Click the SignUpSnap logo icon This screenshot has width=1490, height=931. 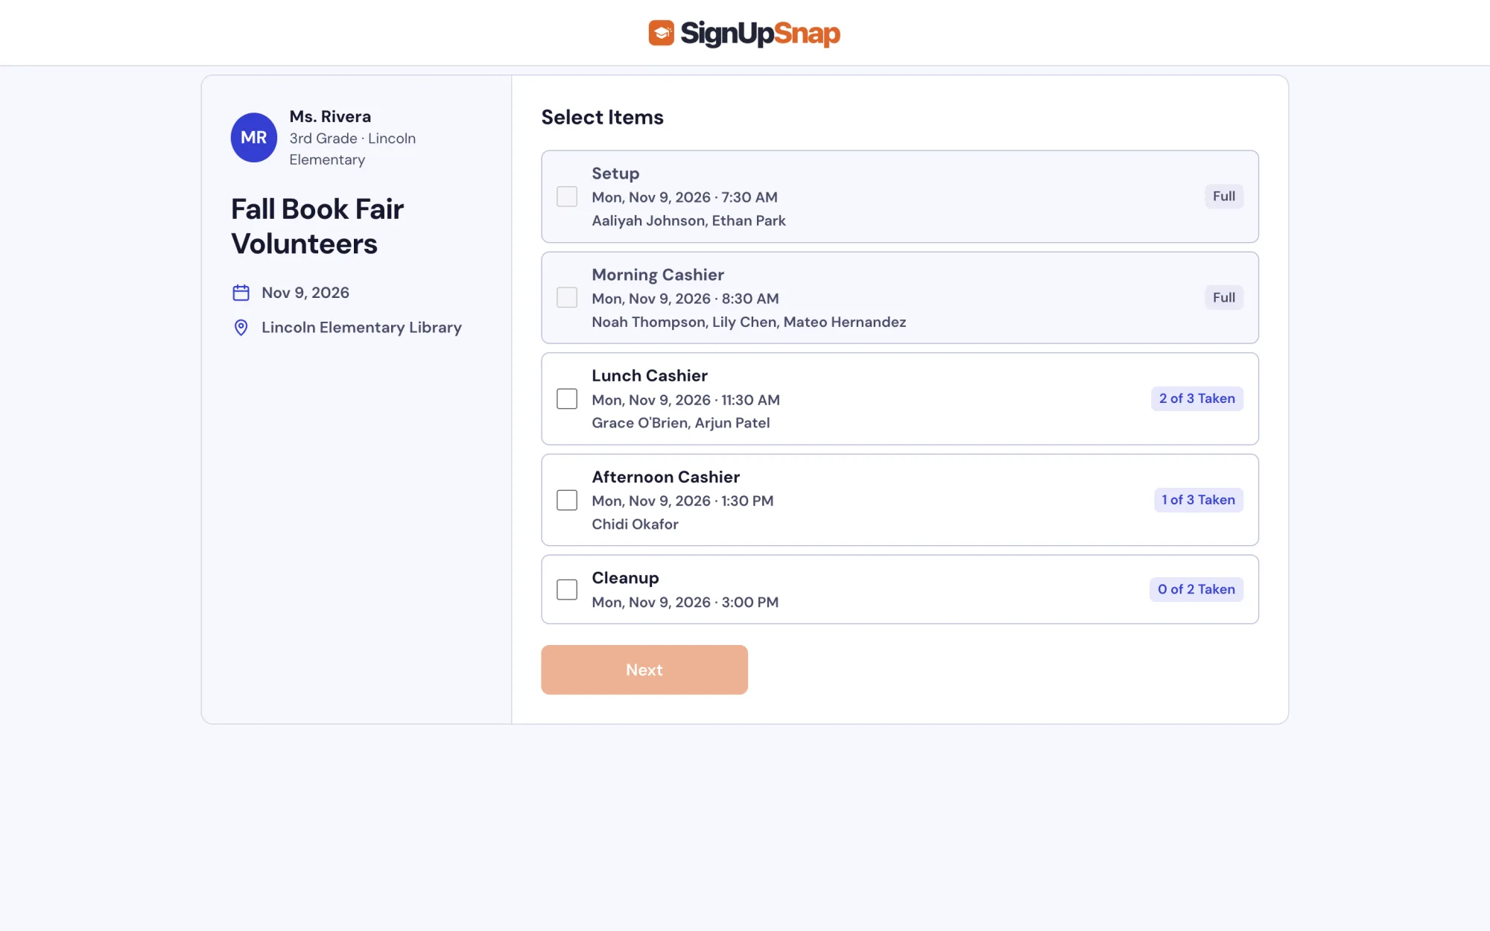tap(661, 33)
